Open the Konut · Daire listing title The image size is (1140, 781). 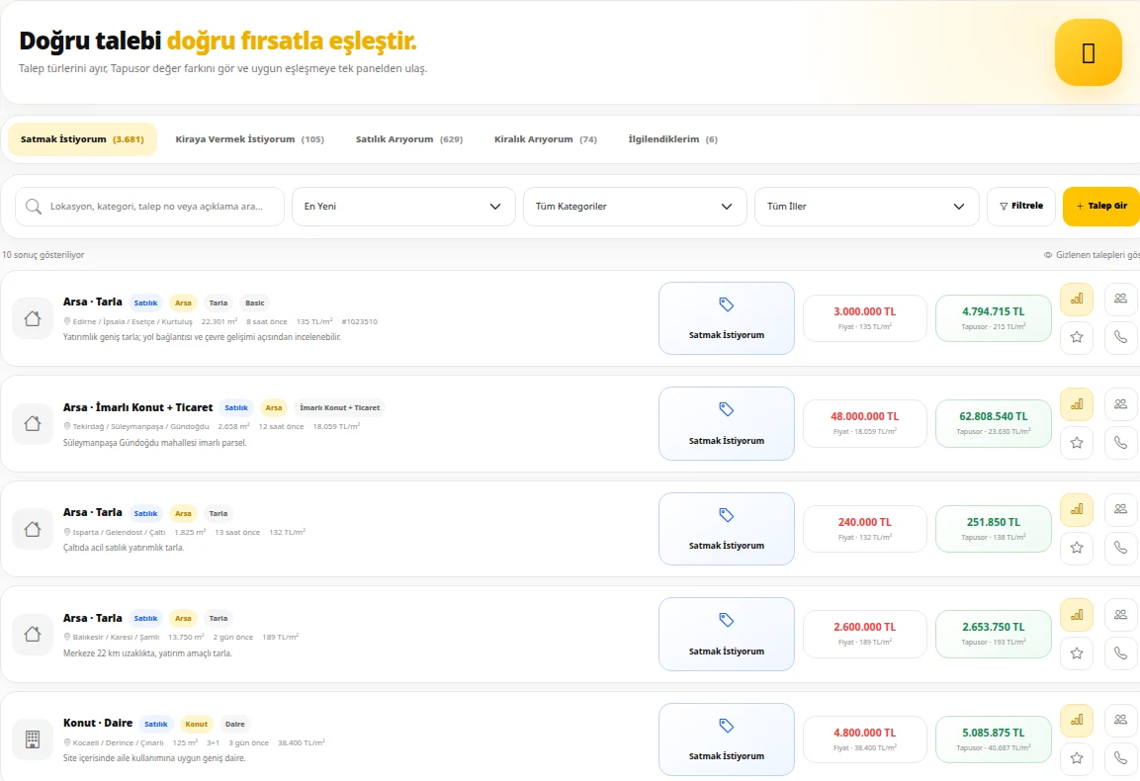(98, 723)
